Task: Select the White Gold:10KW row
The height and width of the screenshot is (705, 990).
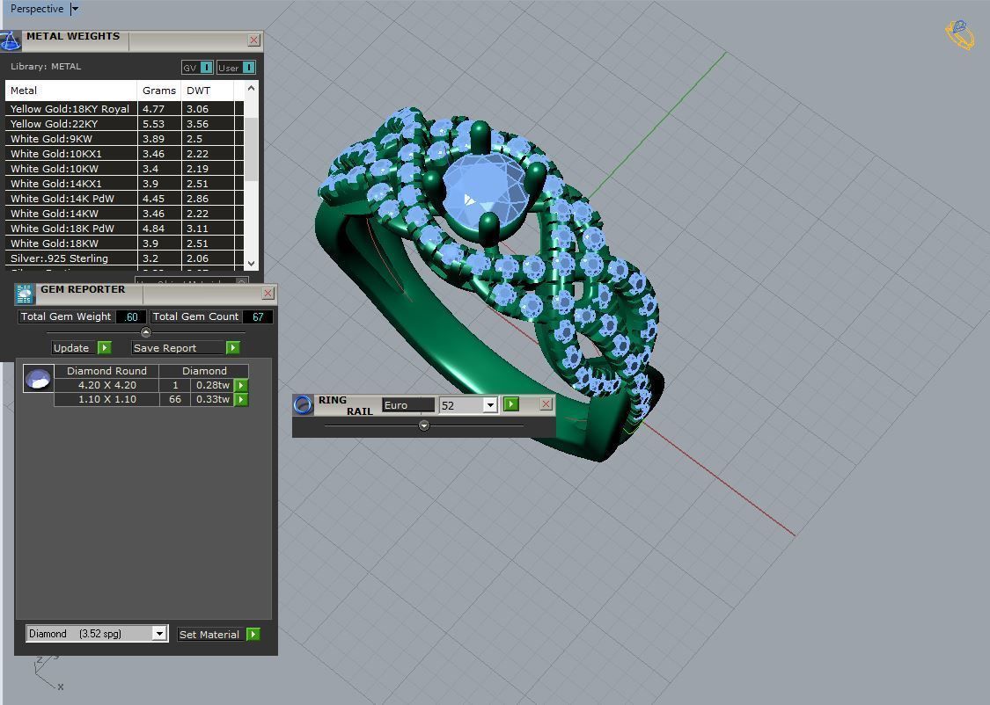Action: click(x=124, y=169)
